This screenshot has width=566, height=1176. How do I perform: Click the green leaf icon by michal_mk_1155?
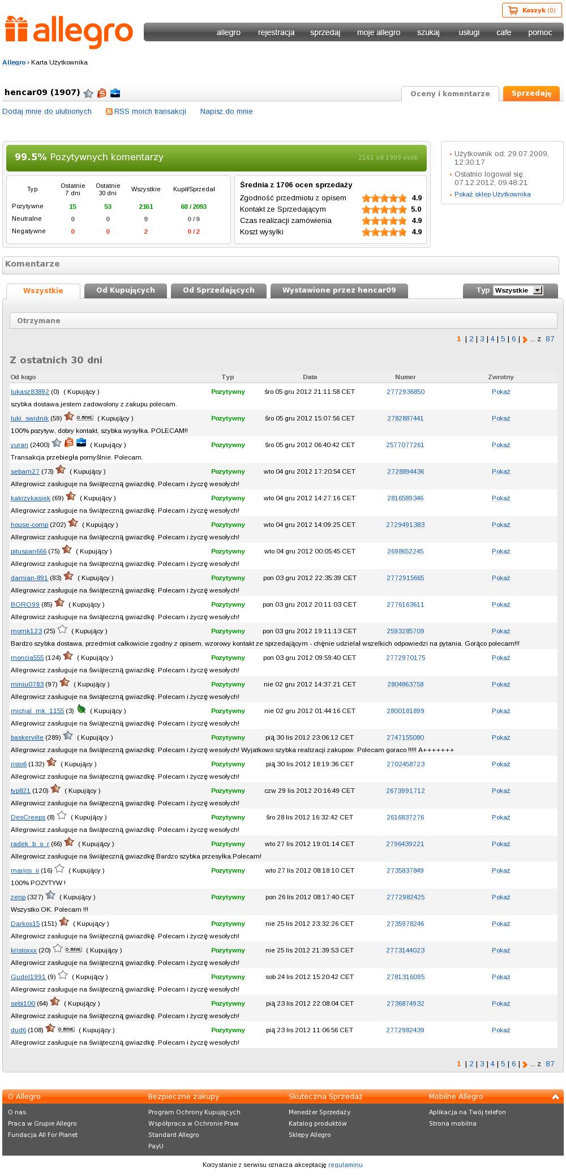point(82,709)
